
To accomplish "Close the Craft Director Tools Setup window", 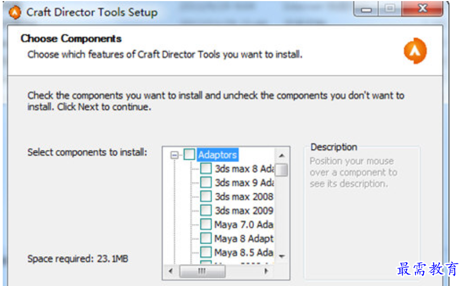I will [422, 9].
